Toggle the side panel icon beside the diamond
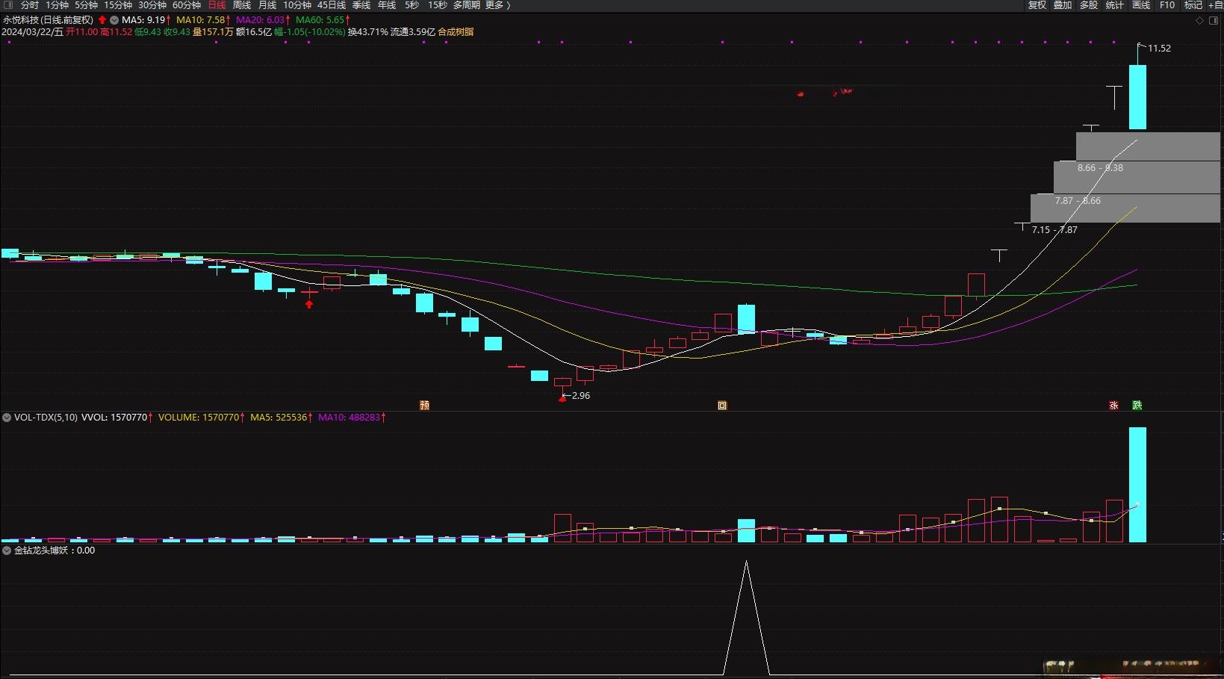 pos(1213,20)
